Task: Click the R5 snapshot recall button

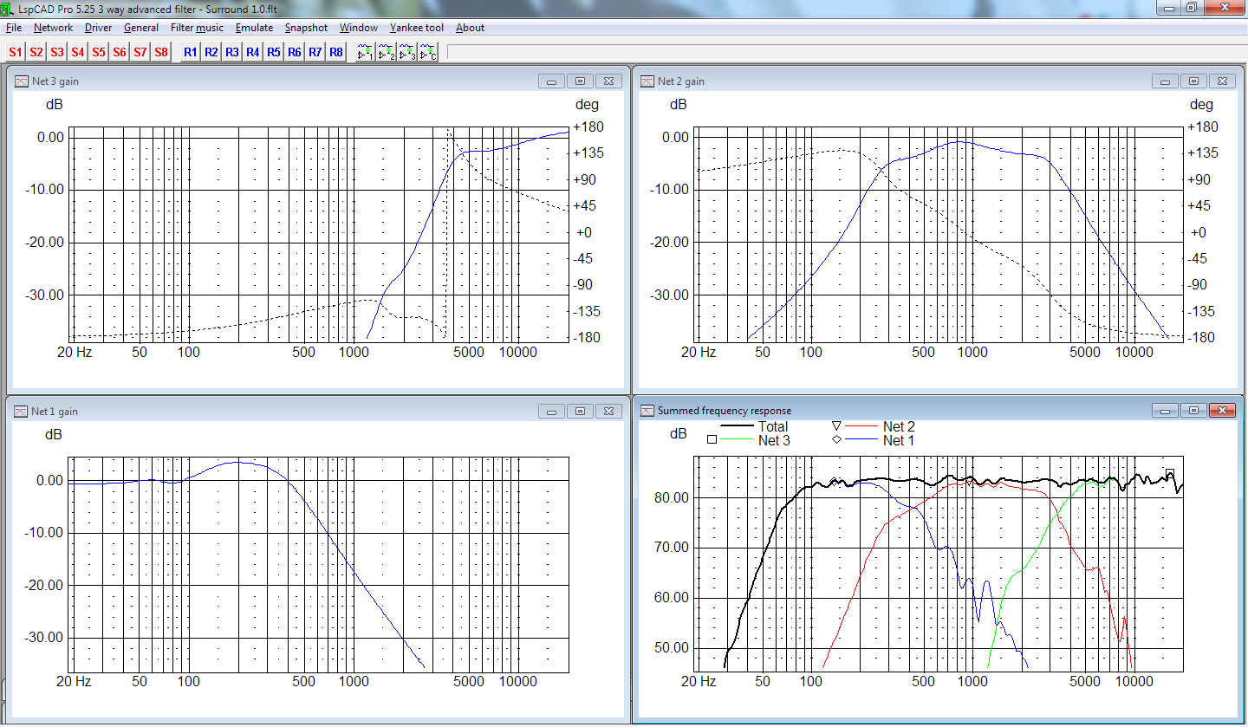Action: 274,52
